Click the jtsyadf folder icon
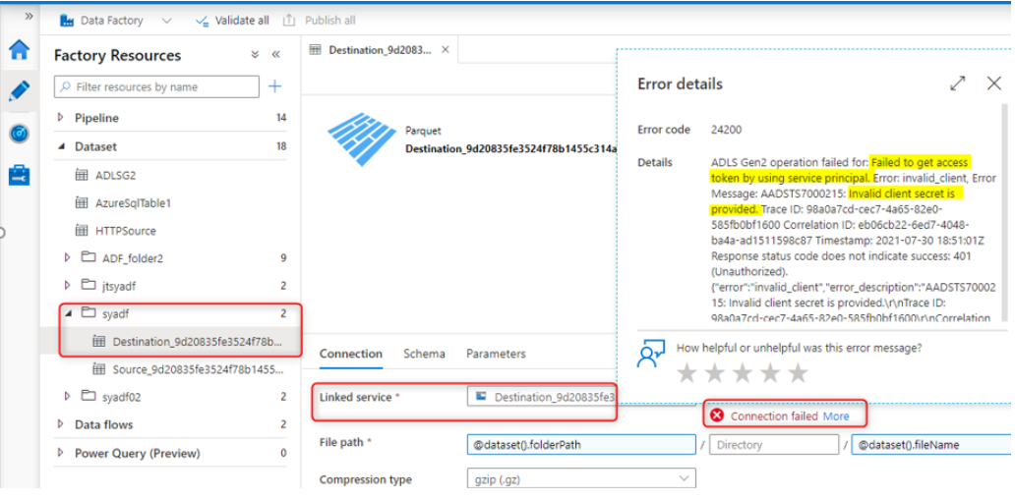This screenshot has width=1015, height=499. 89,285
